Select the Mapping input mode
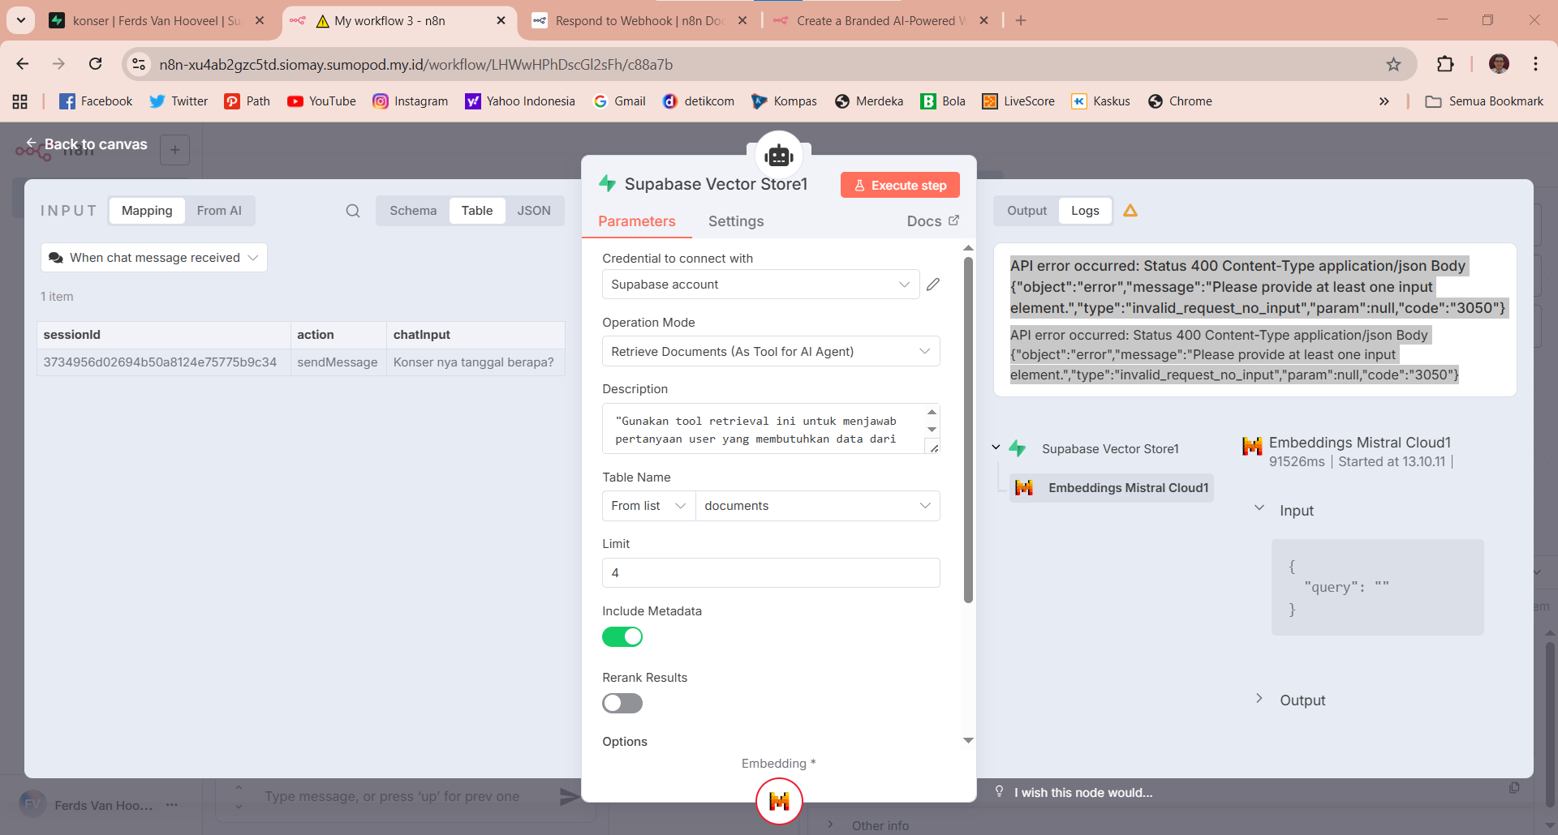 (x=147, y=211)
